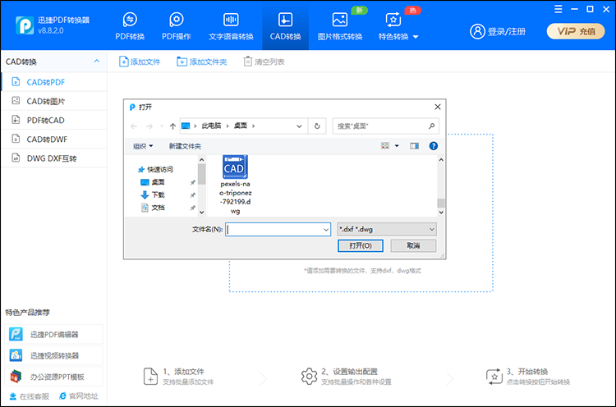Click the file list scrollbar thumb
Screen dimensions: 616x407
[x=441, y=203]
